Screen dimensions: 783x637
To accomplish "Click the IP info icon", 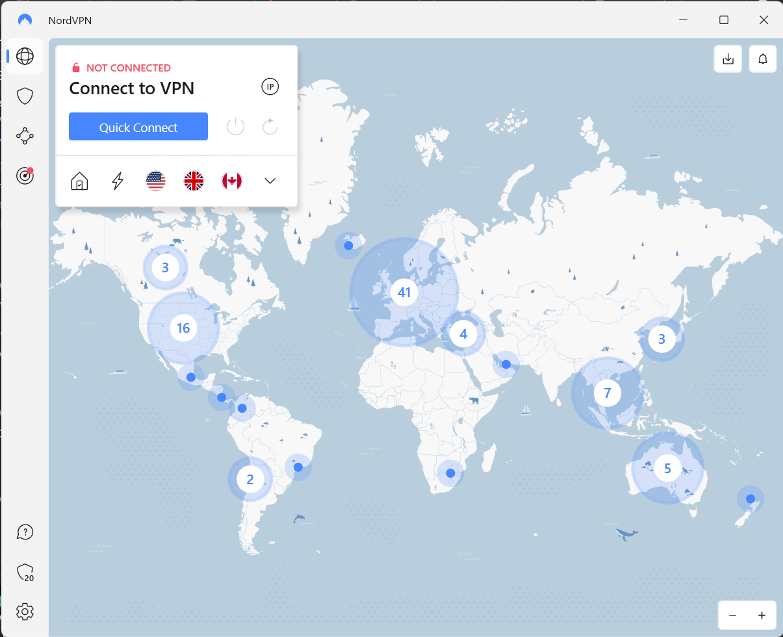I will tap(270, 87).
